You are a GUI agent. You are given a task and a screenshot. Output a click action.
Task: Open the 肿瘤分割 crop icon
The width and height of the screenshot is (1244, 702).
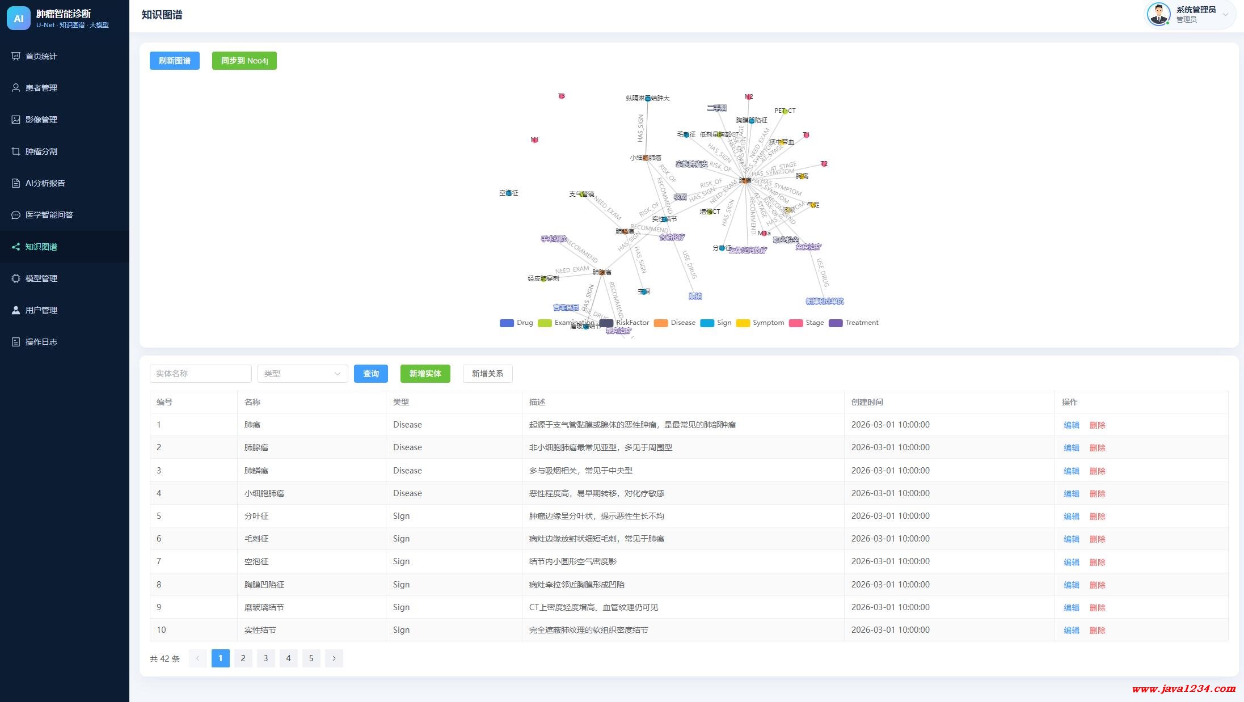point(16,151)
